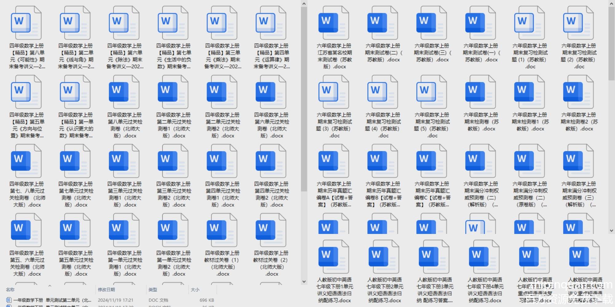Click the 七年级下册3单元讲义 Word icon
Screen dimensions: 615x307
(434, 257)
